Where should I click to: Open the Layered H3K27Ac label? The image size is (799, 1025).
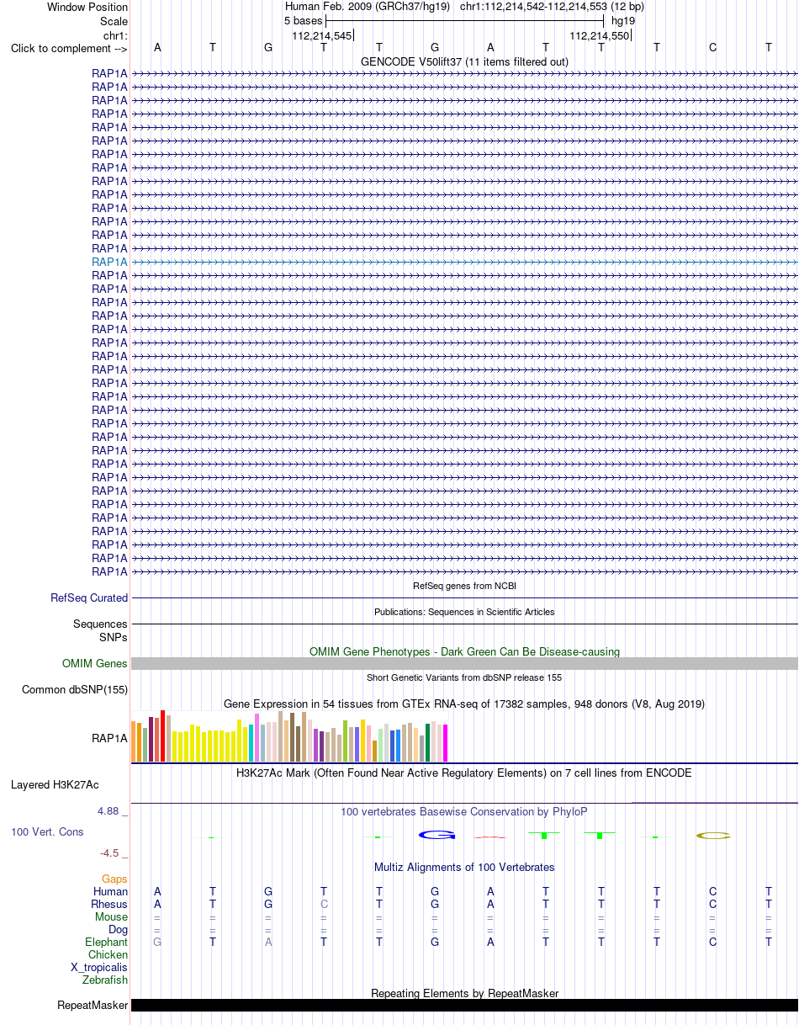pos(55,785)
